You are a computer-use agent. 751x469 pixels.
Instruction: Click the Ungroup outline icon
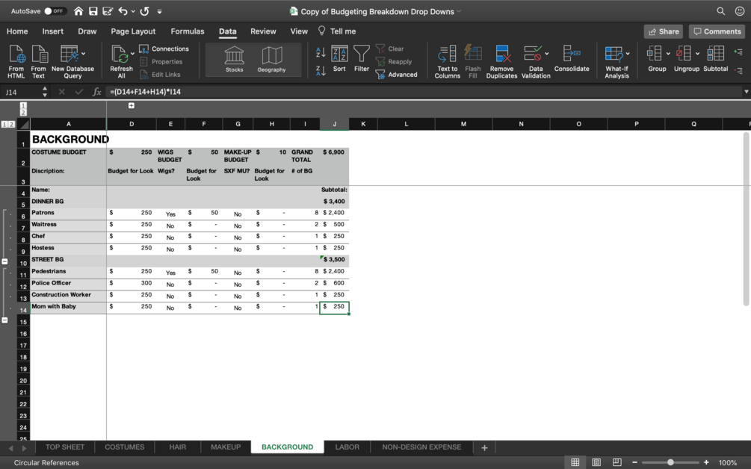click(686, 59)
